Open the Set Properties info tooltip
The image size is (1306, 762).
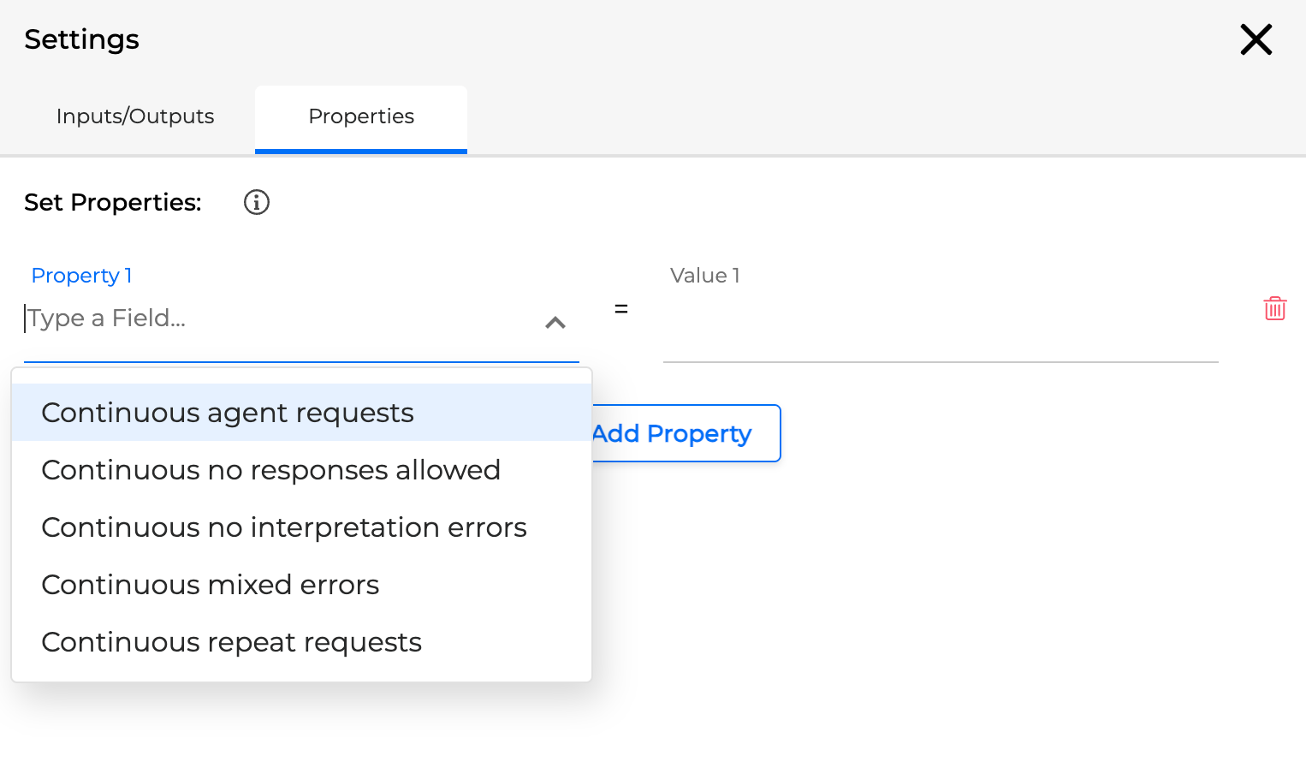256,202
